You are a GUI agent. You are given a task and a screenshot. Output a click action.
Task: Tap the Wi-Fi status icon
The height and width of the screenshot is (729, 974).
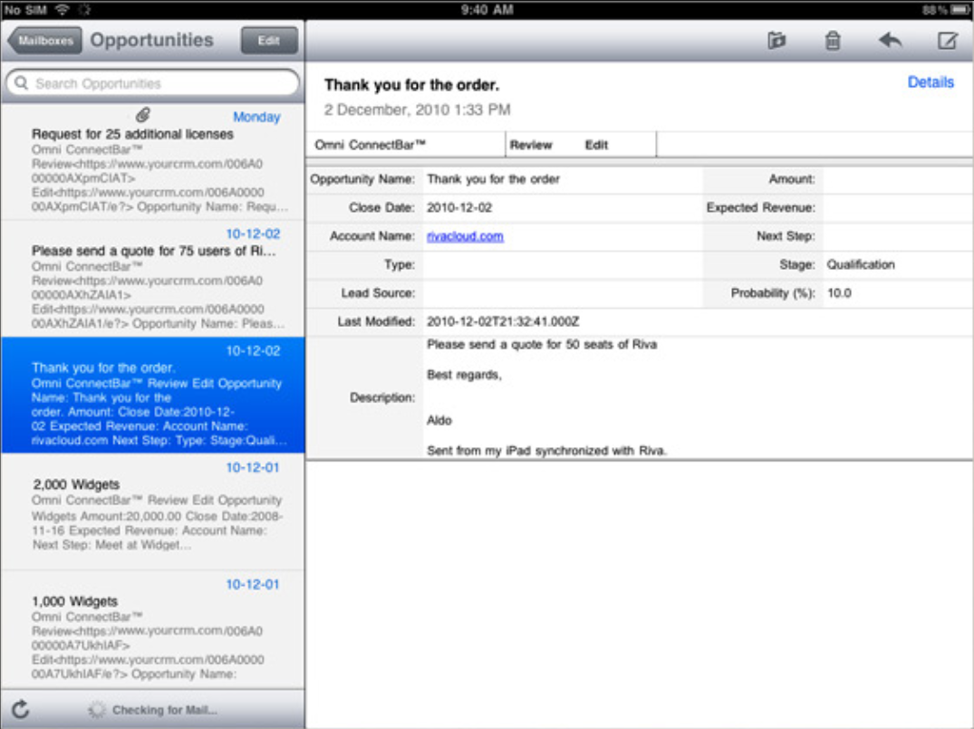63,9
